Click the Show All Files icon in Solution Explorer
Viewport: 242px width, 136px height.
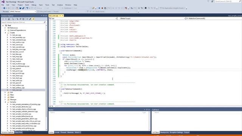click(x=23, y=19)
